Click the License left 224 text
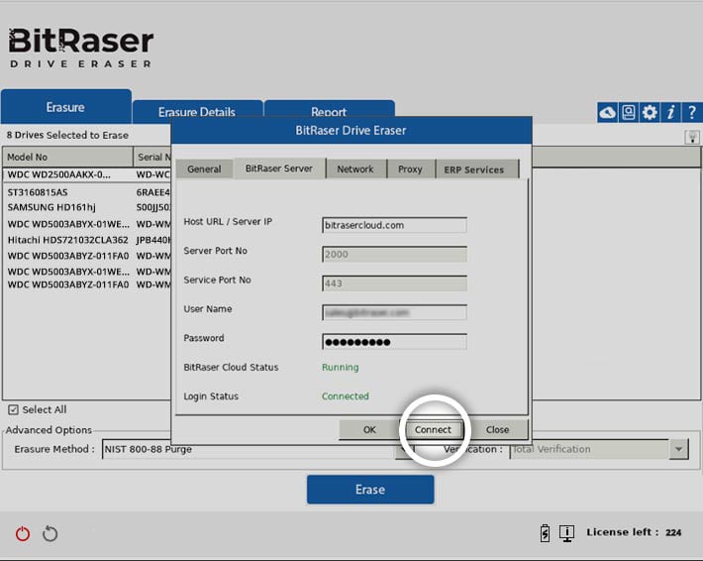 [634, 532]
